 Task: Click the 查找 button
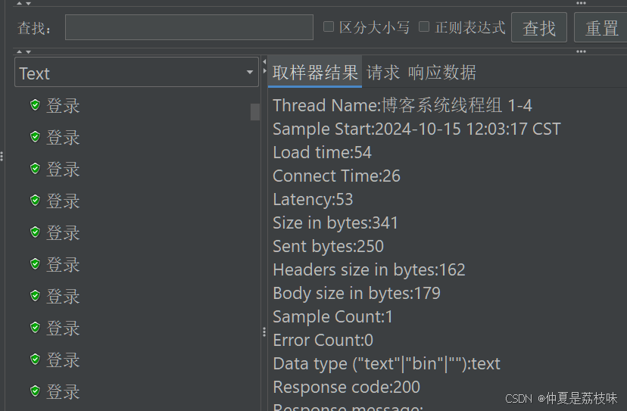[539, 27]
